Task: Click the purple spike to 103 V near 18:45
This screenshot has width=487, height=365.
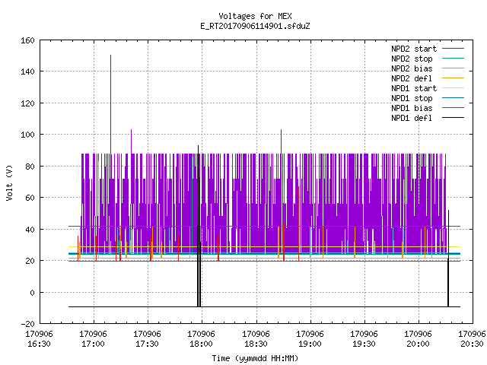Action: coord(281,141)
